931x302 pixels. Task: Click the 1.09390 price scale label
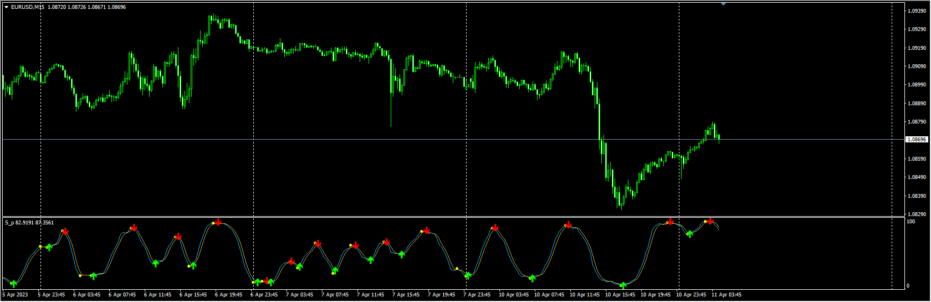(x=916, y=11)
